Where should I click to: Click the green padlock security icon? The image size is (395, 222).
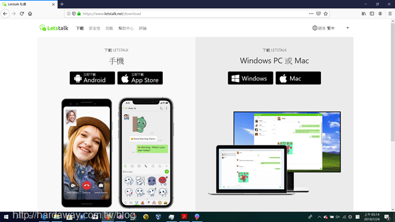tap(79, 14)
